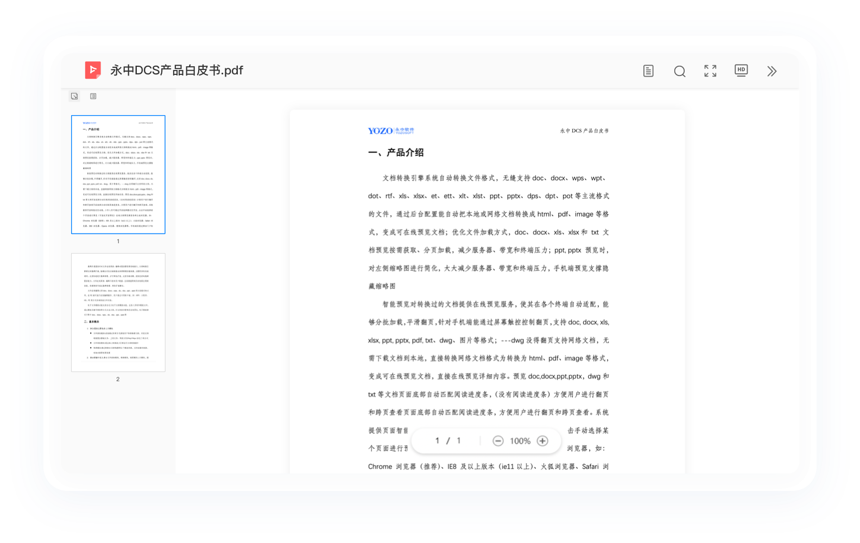
Task: Expand more tools with double chevron
Action: (772, 71)
